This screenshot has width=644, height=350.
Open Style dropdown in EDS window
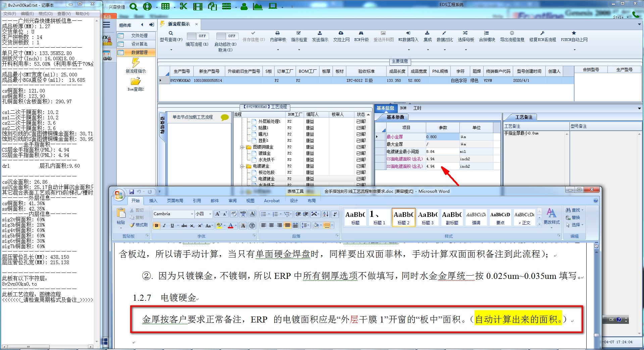click(621, 17)
